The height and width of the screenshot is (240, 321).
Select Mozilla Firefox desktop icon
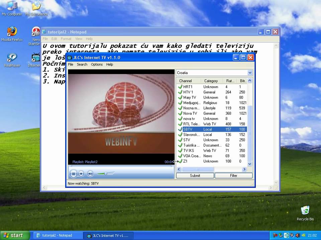pos(12,34)
